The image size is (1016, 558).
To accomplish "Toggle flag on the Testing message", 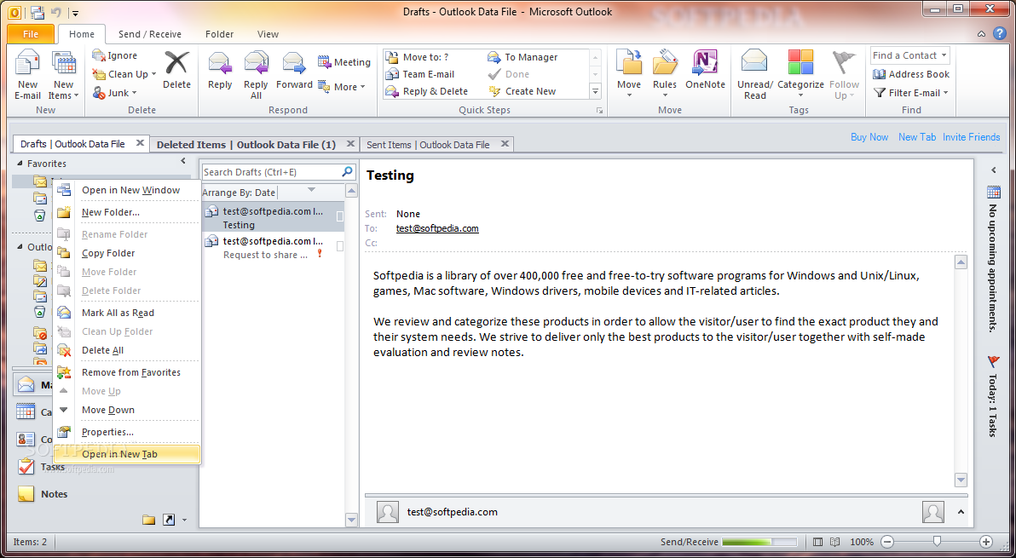I will [x=339, y=217].
